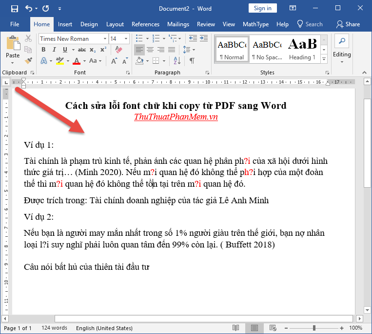Expand the Paste options arrow
Viewport: 372px width, 334px height.
point(13,63)
